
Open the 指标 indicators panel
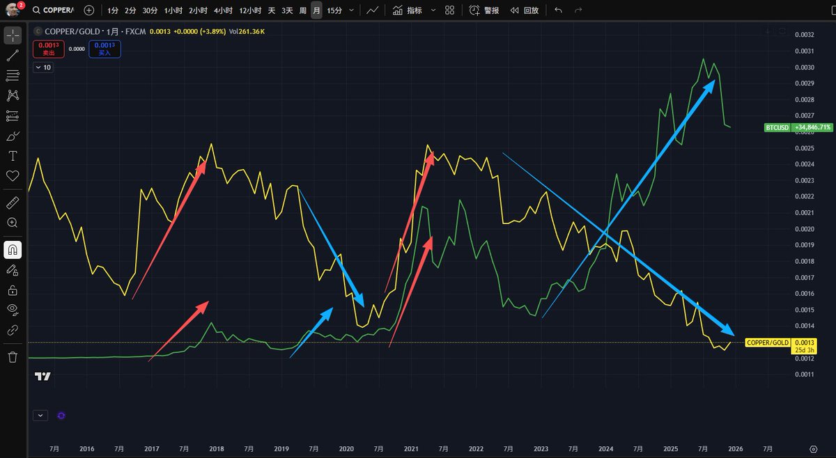pos(407,10)
